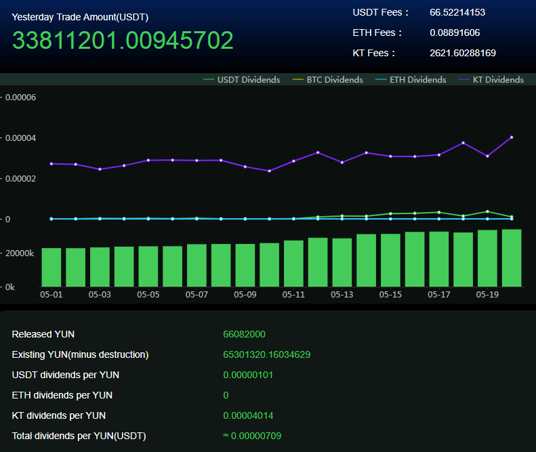Click the trade amount 33811201.00945702

point(123,41)
